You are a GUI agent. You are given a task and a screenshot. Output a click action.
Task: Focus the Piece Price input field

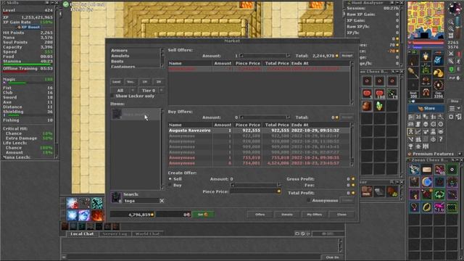click(x=255, y=191)
